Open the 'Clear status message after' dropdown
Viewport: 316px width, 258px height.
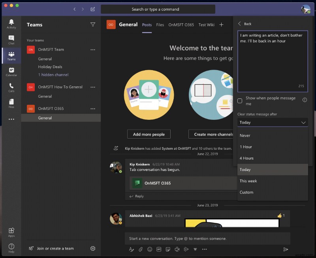point(273,122)
